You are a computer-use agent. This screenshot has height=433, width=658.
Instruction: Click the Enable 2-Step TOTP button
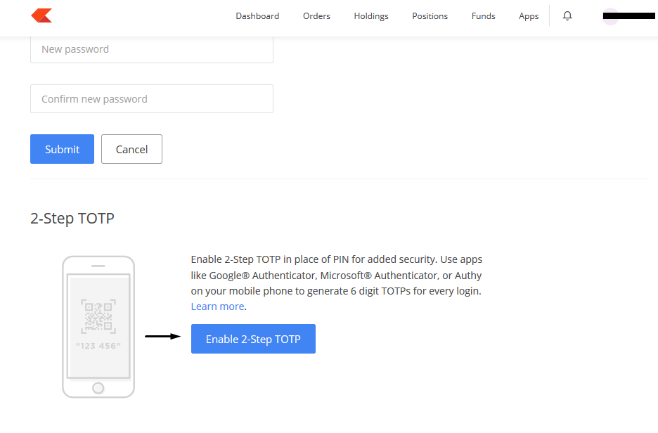[253, 339]
